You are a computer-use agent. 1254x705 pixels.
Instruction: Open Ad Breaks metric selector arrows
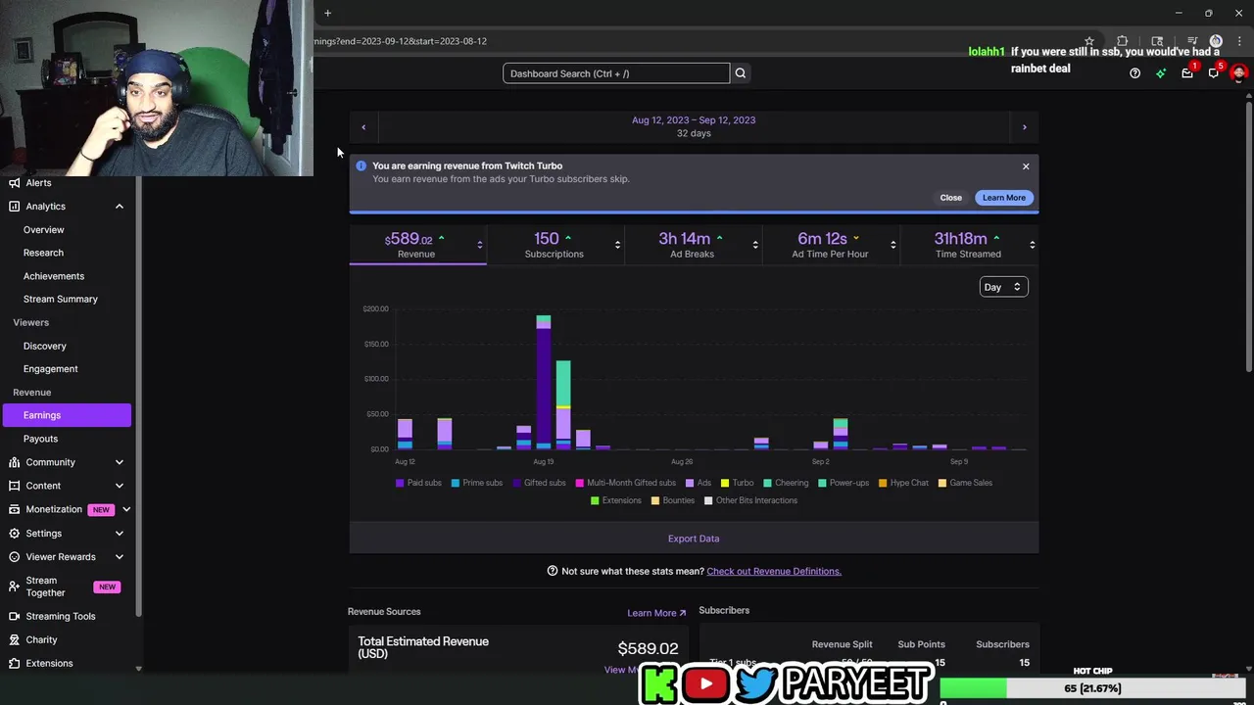pyautogui.click(x=755, y=245)
